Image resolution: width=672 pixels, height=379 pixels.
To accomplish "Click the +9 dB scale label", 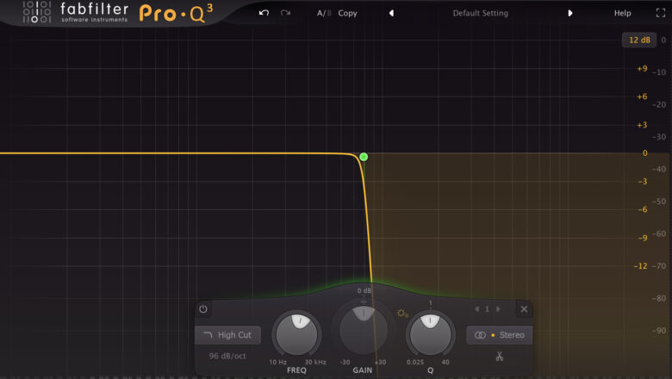I will (x=642, y=69).
